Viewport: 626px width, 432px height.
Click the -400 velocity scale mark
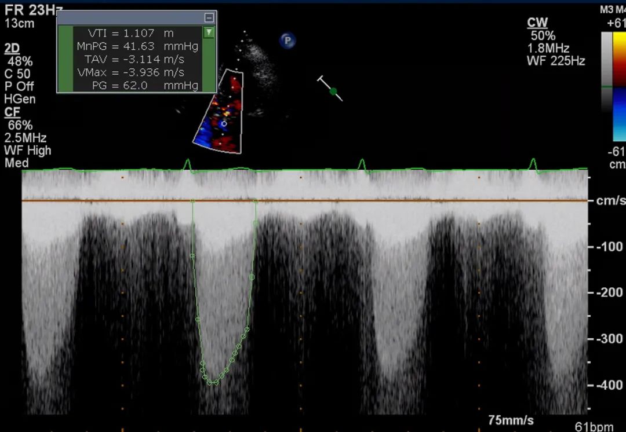click(x=609, y=385)
